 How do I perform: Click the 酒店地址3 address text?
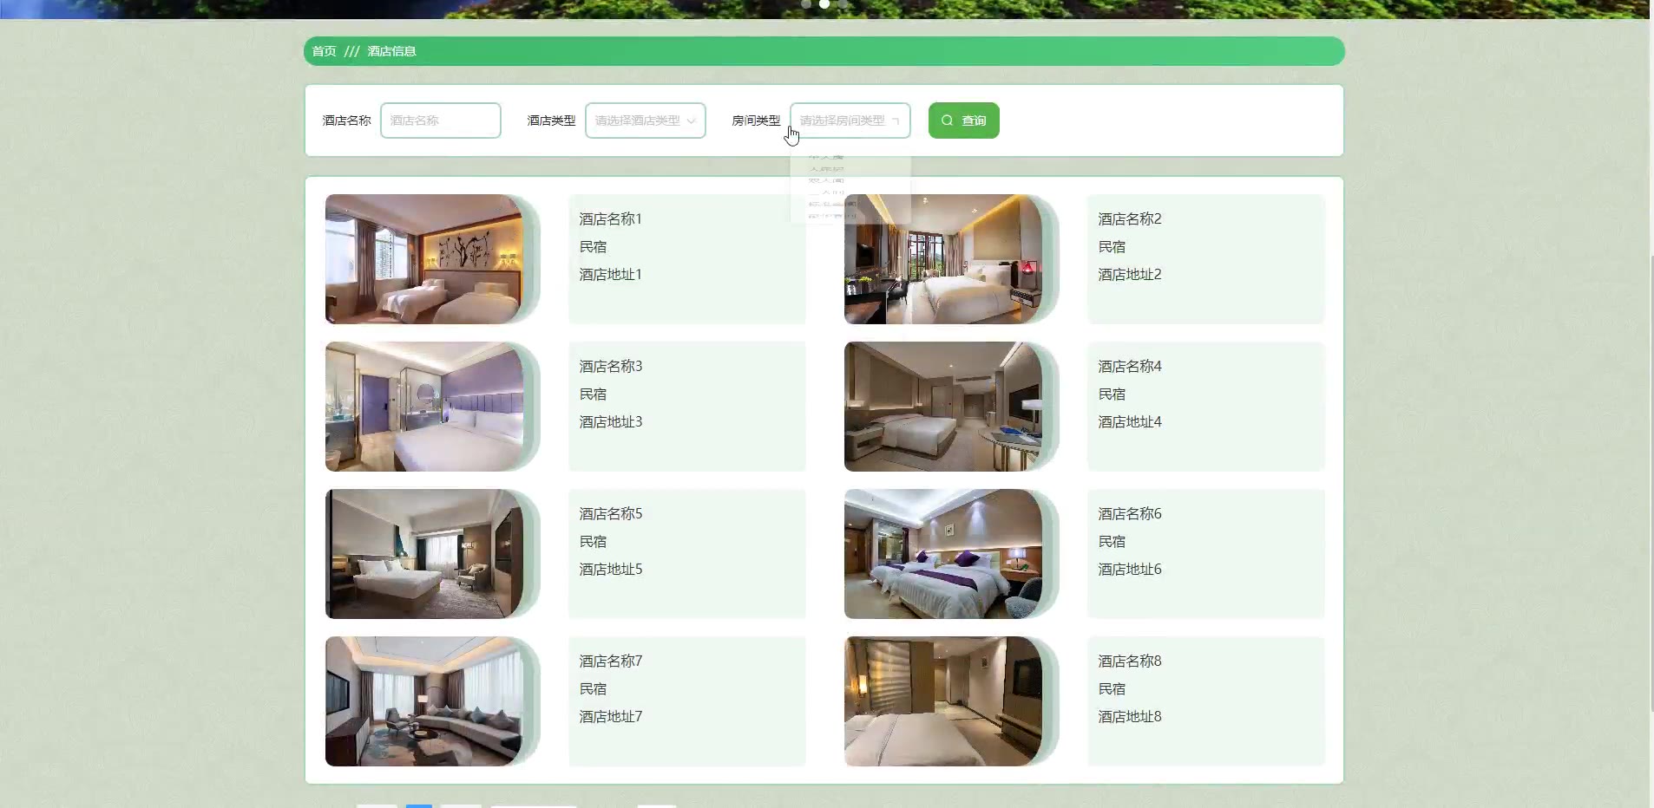611,422
